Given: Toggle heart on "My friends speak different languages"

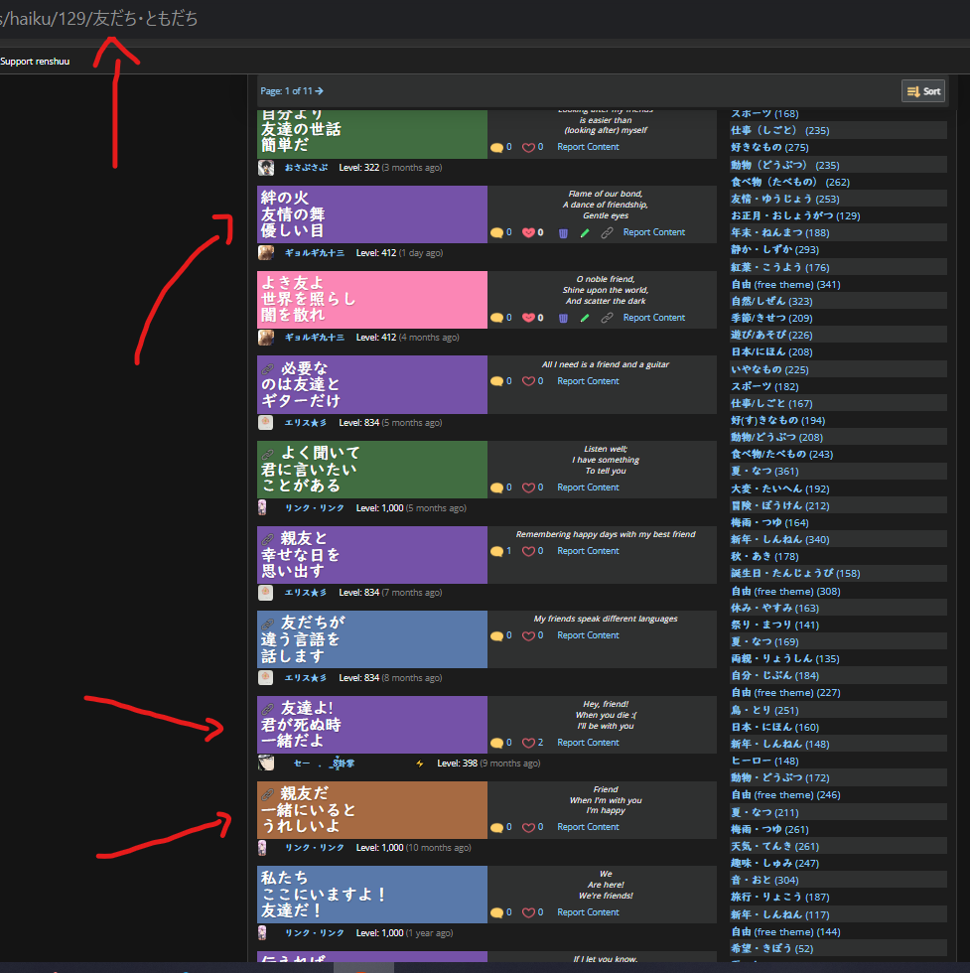Looking at the screenshot, I should 528,635.
